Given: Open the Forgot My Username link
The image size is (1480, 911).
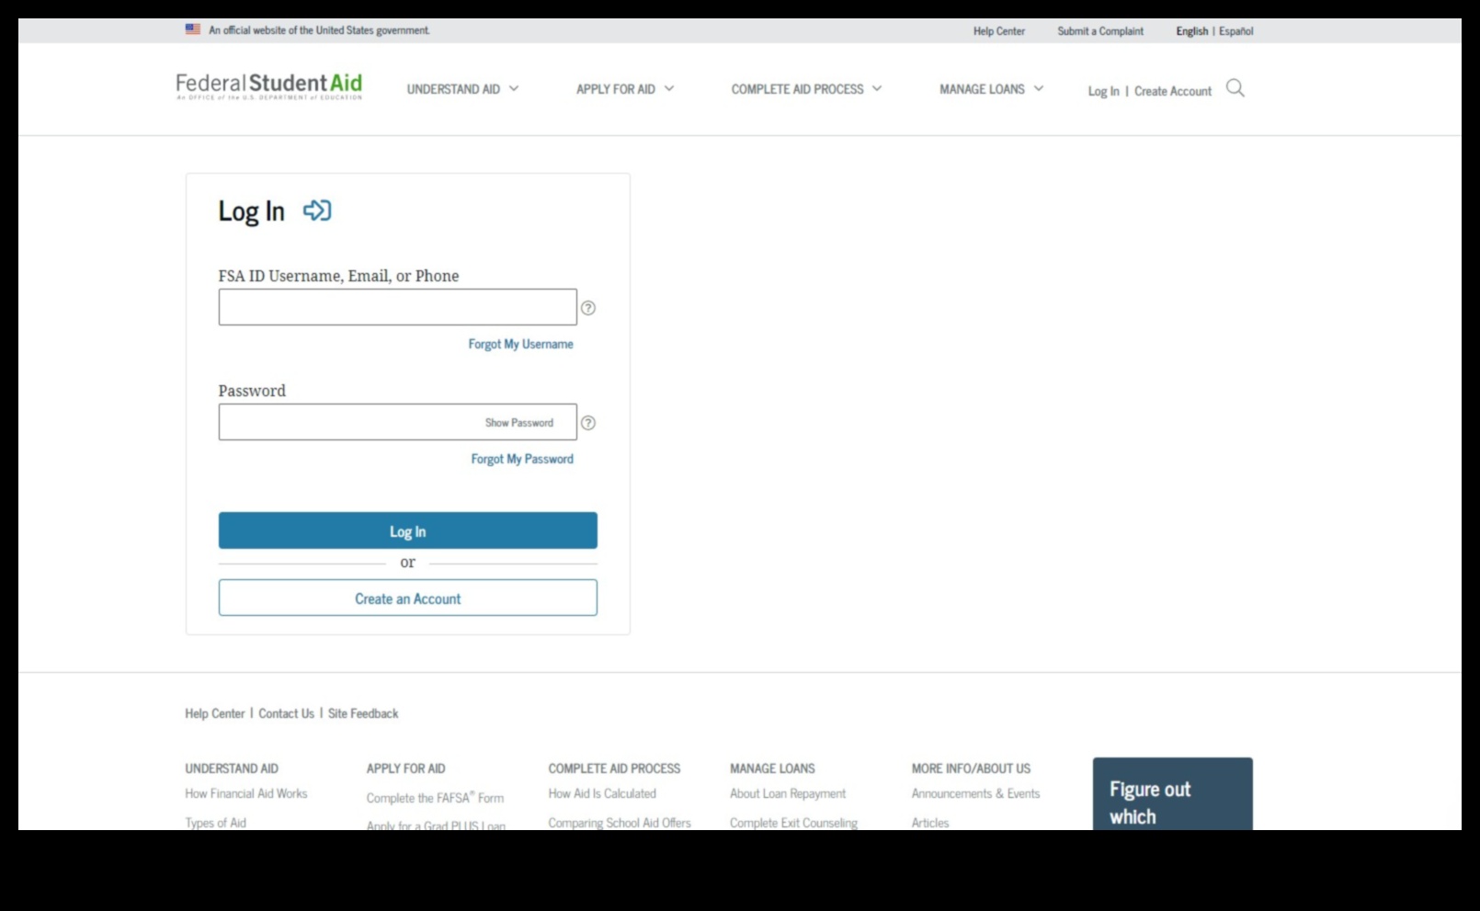Looking at the screenshot, I should (x=520, y=344).
